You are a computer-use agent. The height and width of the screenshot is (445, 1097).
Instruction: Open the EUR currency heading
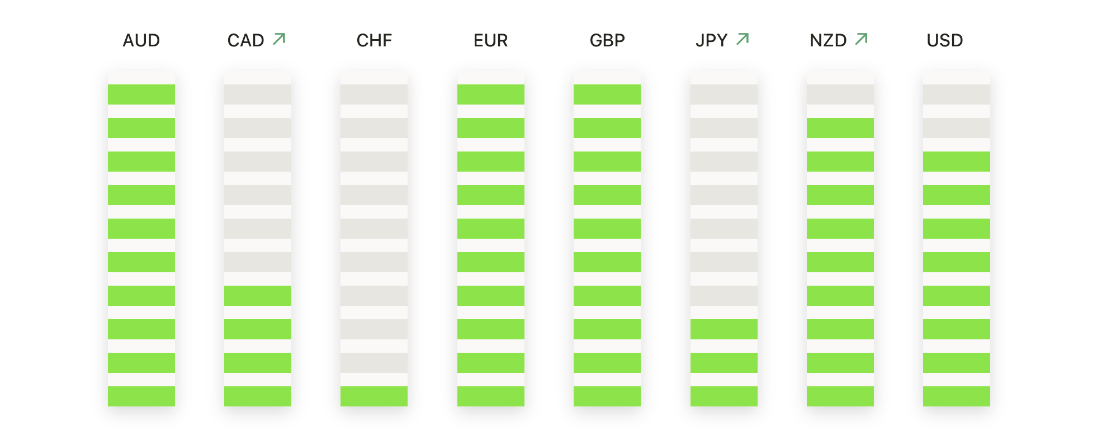[491, 40]
